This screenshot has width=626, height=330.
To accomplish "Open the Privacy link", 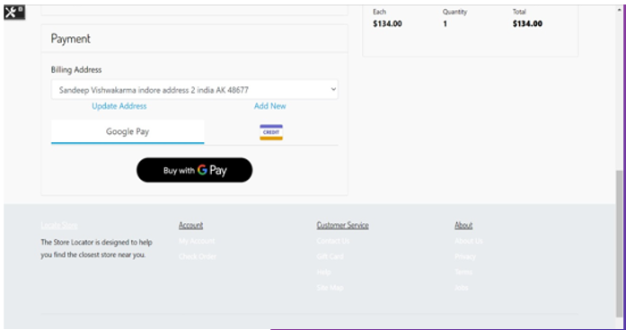I will point(465,256).
